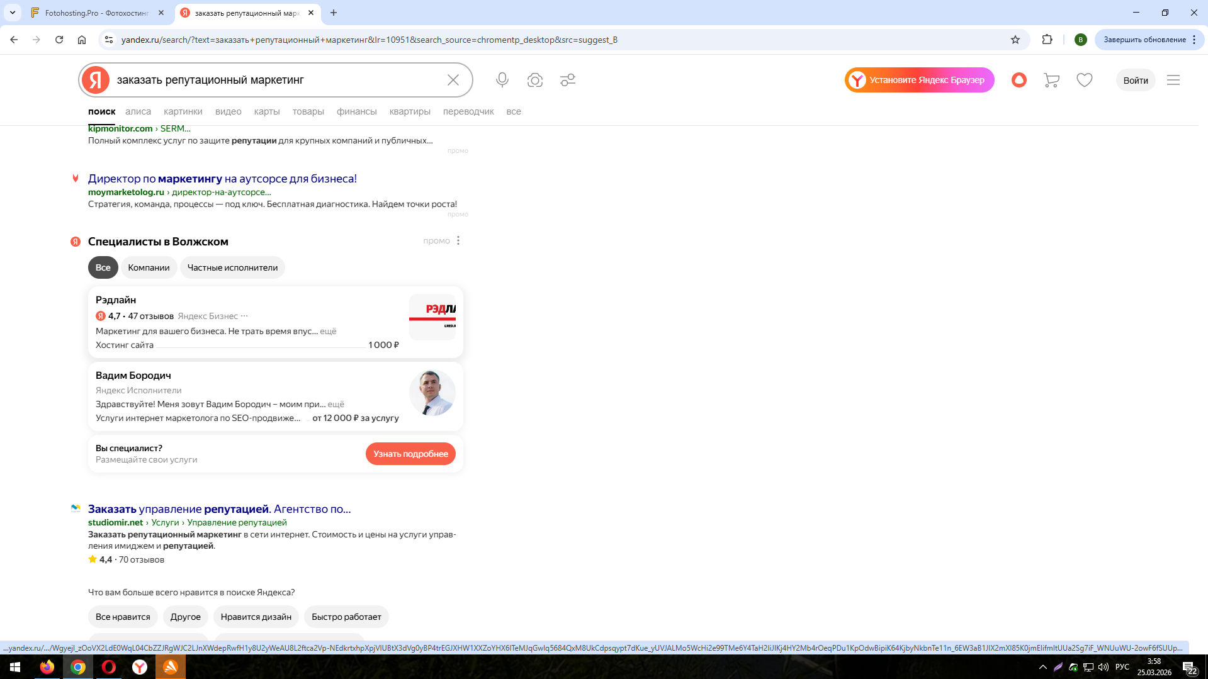Click the Chrome address bar URL

pyautogui.click(x=369, y=40)
